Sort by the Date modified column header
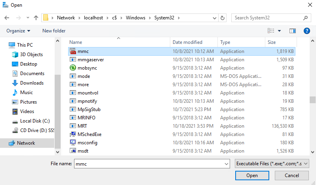Screen dimensions: 316x185 pos(194,42)
